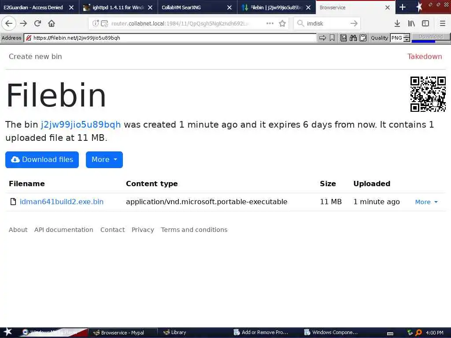Open the downloads panel arrow icon
The image size is (451, 338).
click(x=397, y=23)
